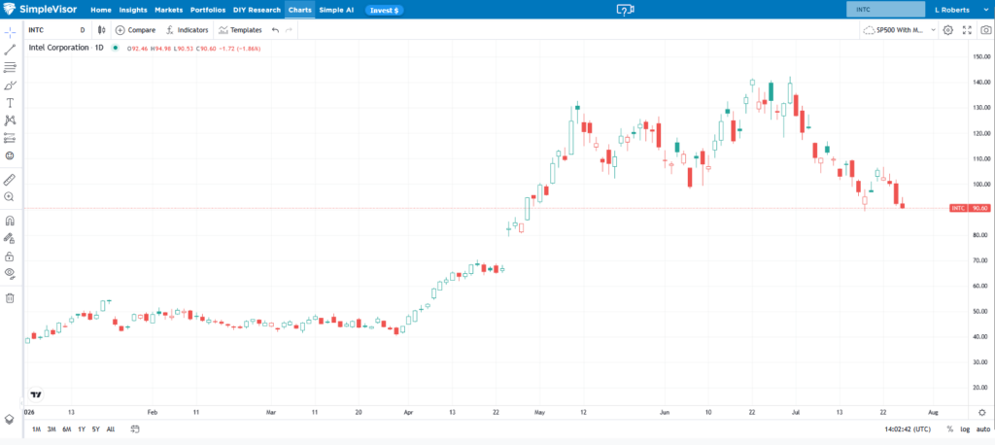The image size is (995, 445).
Task: Open the D interval selector
Action: point(83,30)
